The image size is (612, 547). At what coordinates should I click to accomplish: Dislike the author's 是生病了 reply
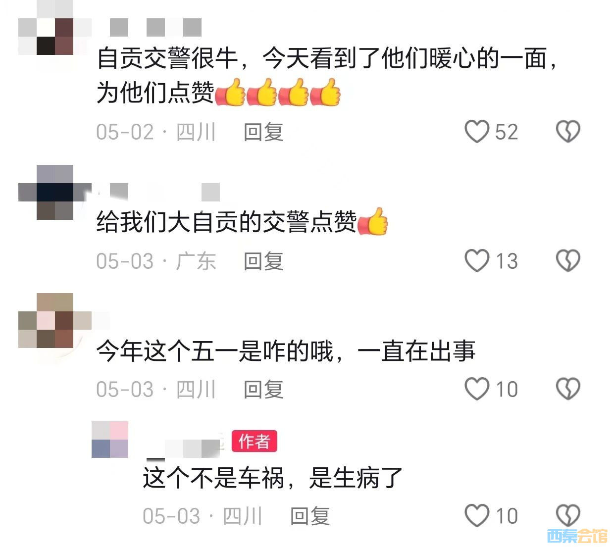[x=568, y=516]
